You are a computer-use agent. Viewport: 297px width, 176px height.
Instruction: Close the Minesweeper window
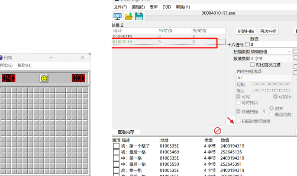82,57
